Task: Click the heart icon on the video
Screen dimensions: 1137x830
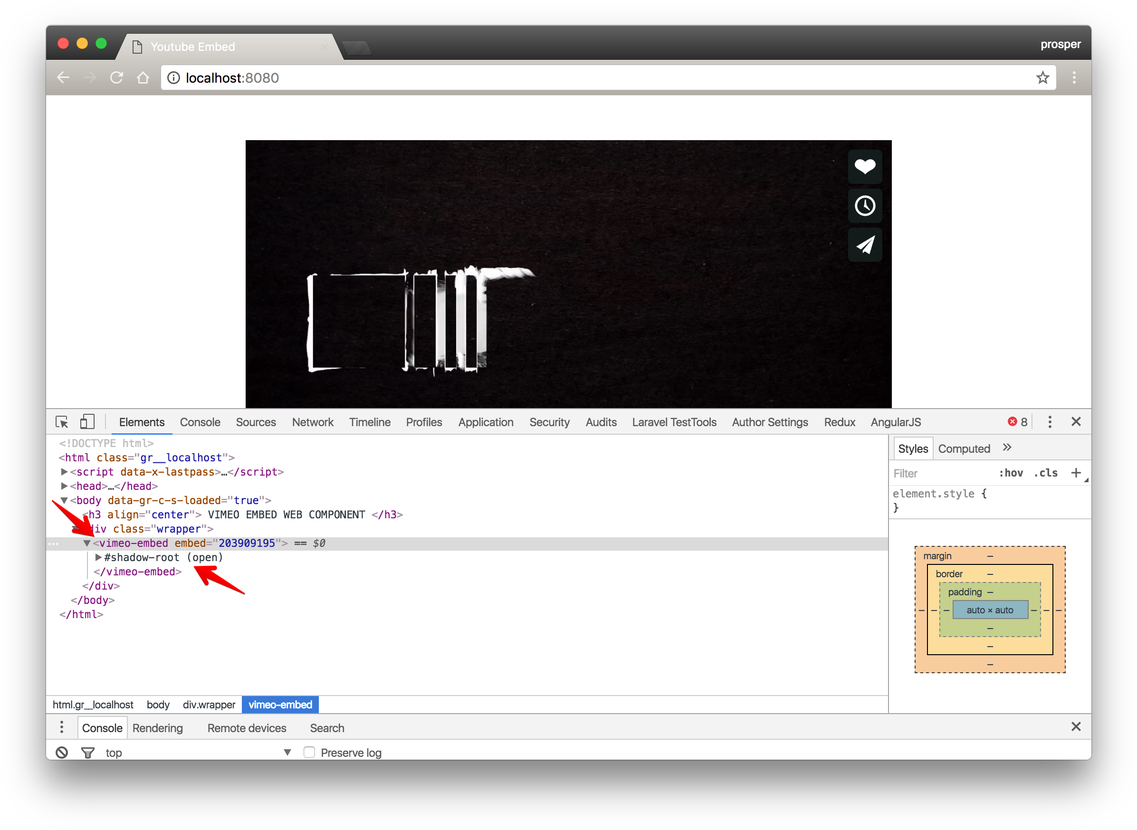Action: click(x=865, y=166)
